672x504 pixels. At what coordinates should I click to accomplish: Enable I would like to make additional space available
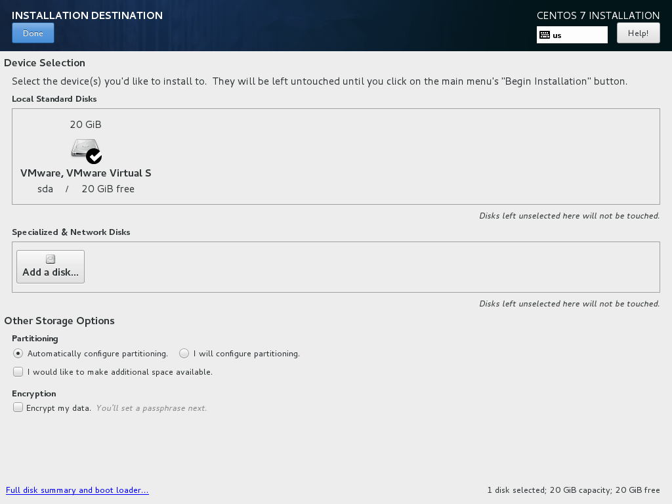18,371
